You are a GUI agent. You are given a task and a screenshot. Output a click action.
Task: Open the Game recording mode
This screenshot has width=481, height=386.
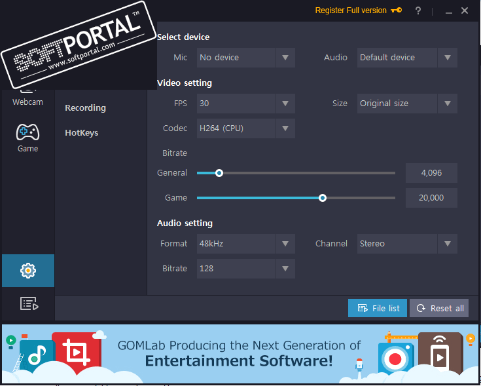(27, 138)
